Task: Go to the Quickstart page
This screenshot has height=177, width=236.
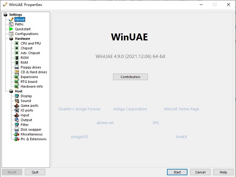Action: [x=23, y=29]
